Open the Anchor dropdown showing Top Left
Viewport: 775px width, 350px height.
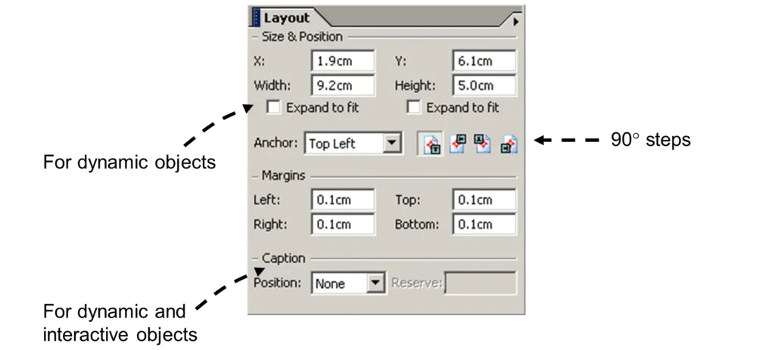coord(353,144)
